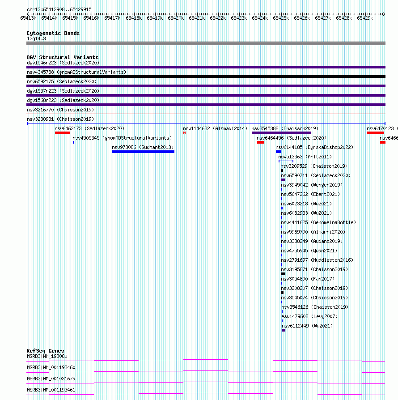Select nsv5647262 (Ebert2021) label
Viewport: 398px width, 400px height.
tap(310, 194)
